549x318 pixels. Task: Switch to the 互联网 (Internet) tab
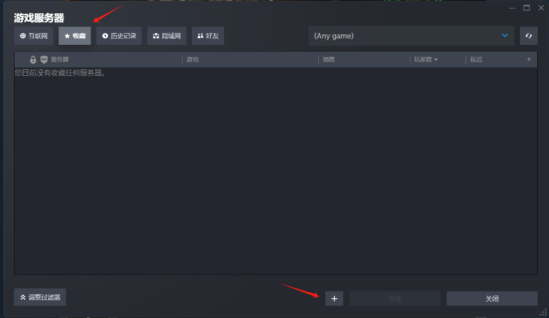(x=33, y=36)
